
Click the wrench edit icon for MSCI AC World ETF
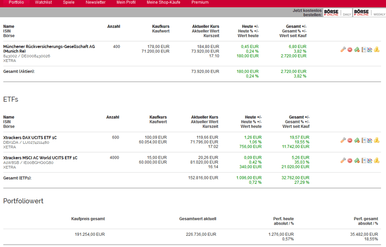[x=343, y=160]
